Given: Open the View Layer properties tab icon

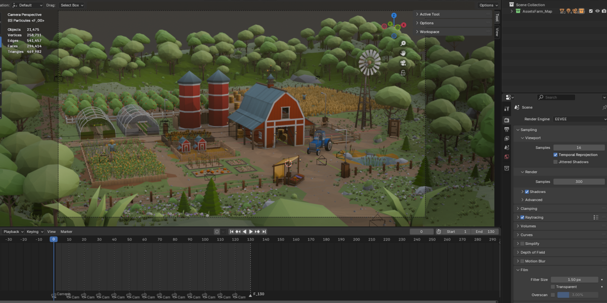Looking at the screenshot, I should [507, 138].
